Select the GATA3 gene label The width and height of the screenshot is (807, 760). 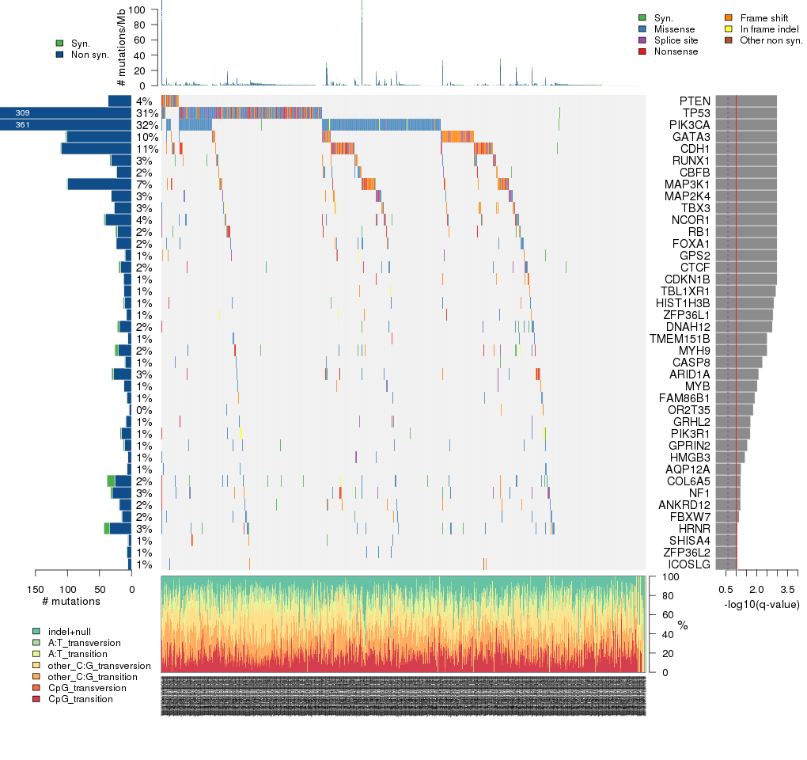(691, 137)
